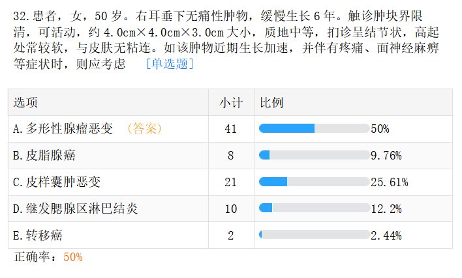
Task: Click the count 21 for option C
Action: (x=230, y=182)
